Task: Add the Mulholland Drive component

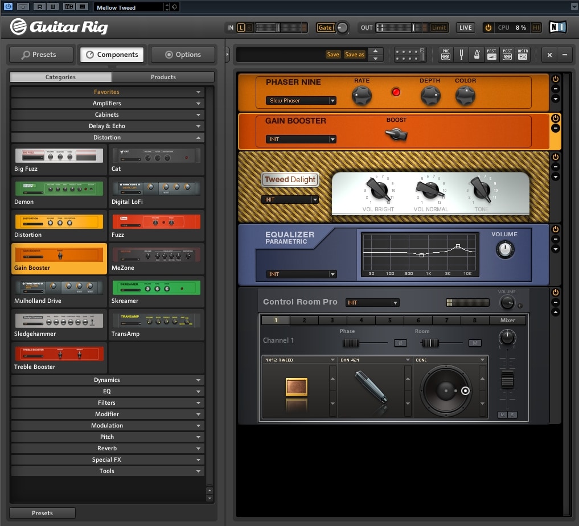Action: (x=59, y=292)
